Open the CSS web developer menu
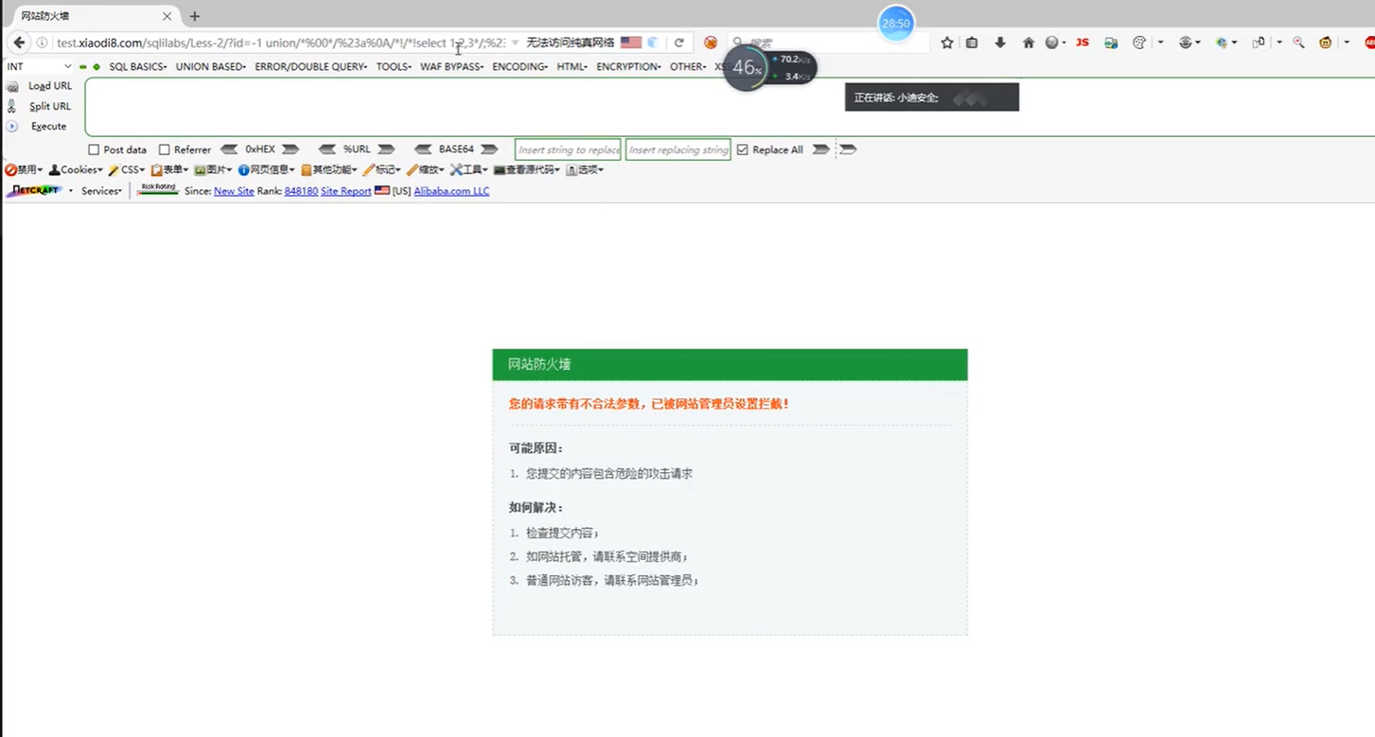This screenshot has width=1375, height=737. (128, 169)
